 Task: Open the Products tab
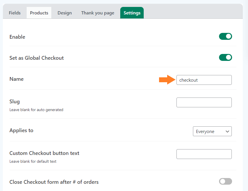coord(39,13)
